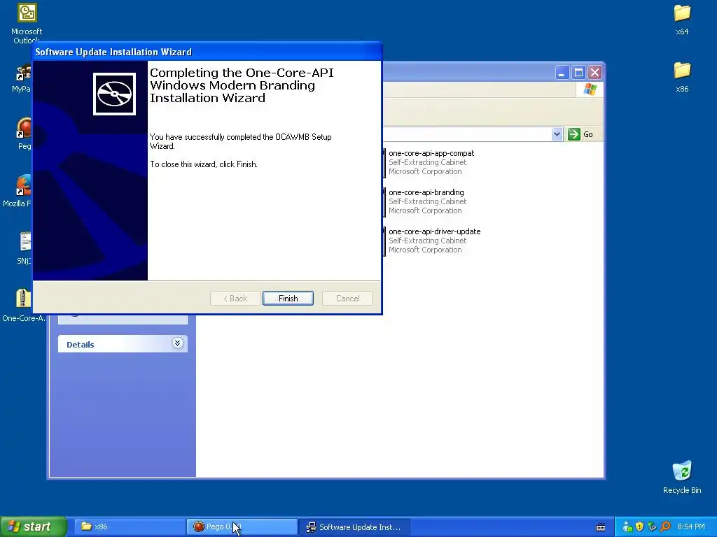Click the Safely Remove Hardware tray icon
Viewport: 717px width, 537px height.
pyautogui.click(x=652, y=527)
